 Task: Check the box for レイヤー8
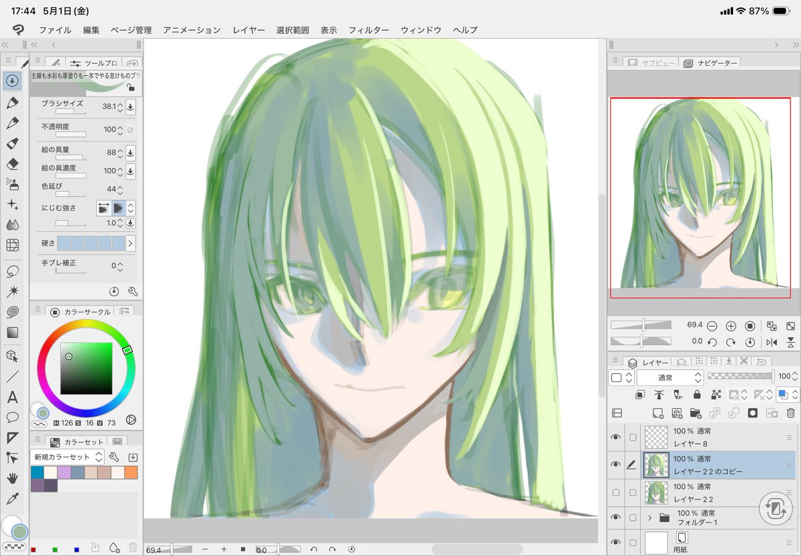pyautogui.click(x=633, y=437)
